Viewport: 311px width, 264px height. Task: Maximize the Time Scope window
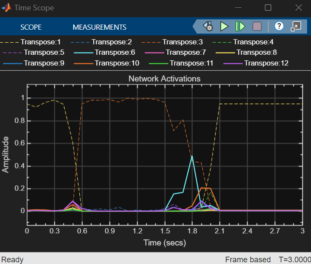coord(268,8)
